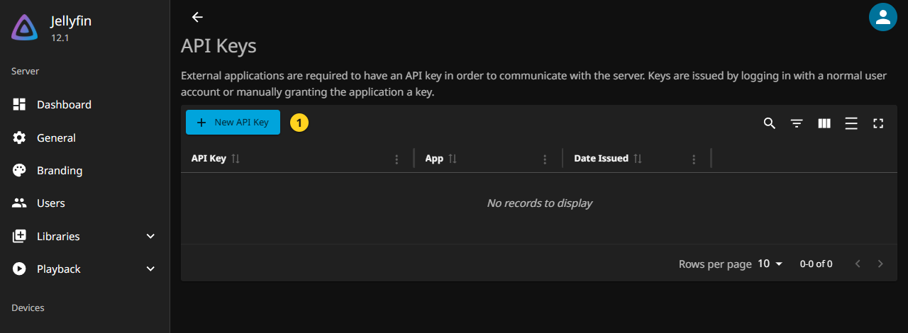This screenshot has width=908, height=333.
Task: Toggle full screen table icon
Action: click(x=878, y=123)
